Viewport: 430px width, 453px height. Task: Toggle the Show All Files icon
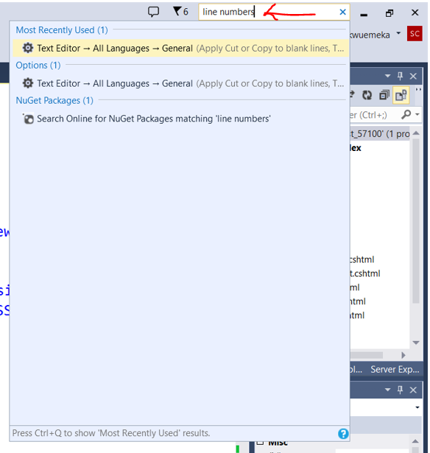pos(401,95)
